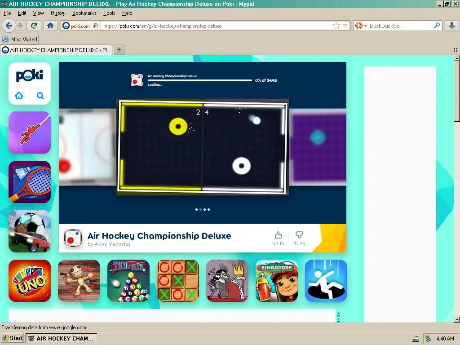Open the Tools menu
Screen dimensions: 460x345
109,13
